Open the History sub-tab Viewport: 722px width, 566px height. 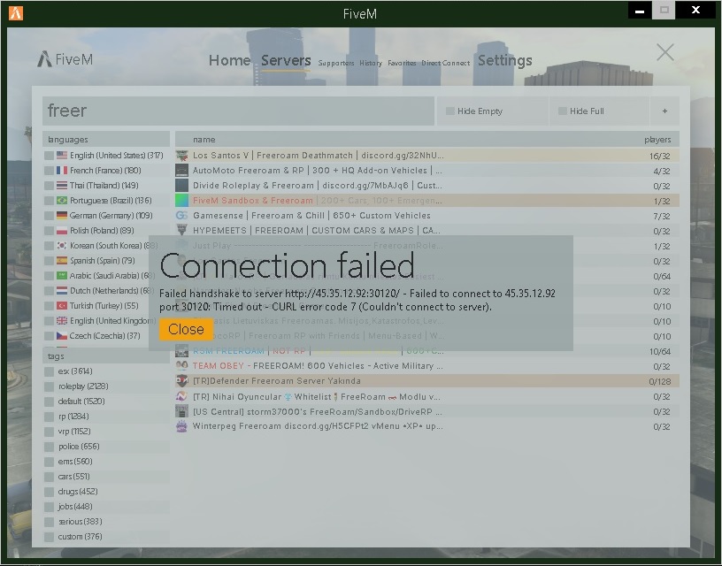tap(371, 63)
